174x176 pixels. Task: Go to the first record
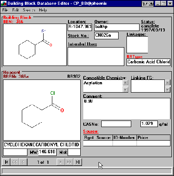click(6, 162)
